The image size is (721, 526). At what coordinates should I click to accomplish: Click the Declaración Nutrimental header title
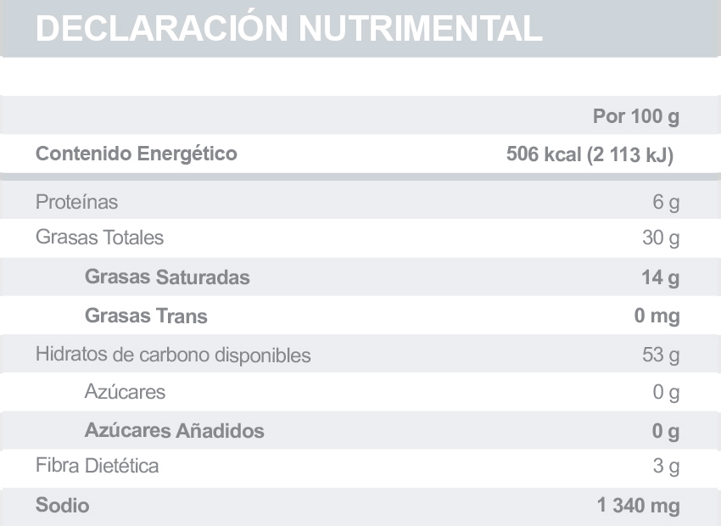289,28
